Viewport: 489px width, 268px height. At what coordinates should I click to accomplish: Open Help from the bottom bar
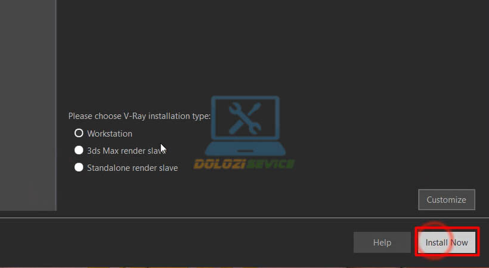click(x=382, y=242)
